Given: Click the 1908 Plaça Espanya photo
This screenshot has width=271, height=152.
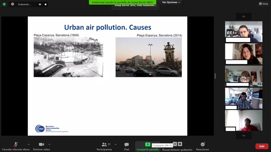Looking at the screenshot, I should point(69,57).
